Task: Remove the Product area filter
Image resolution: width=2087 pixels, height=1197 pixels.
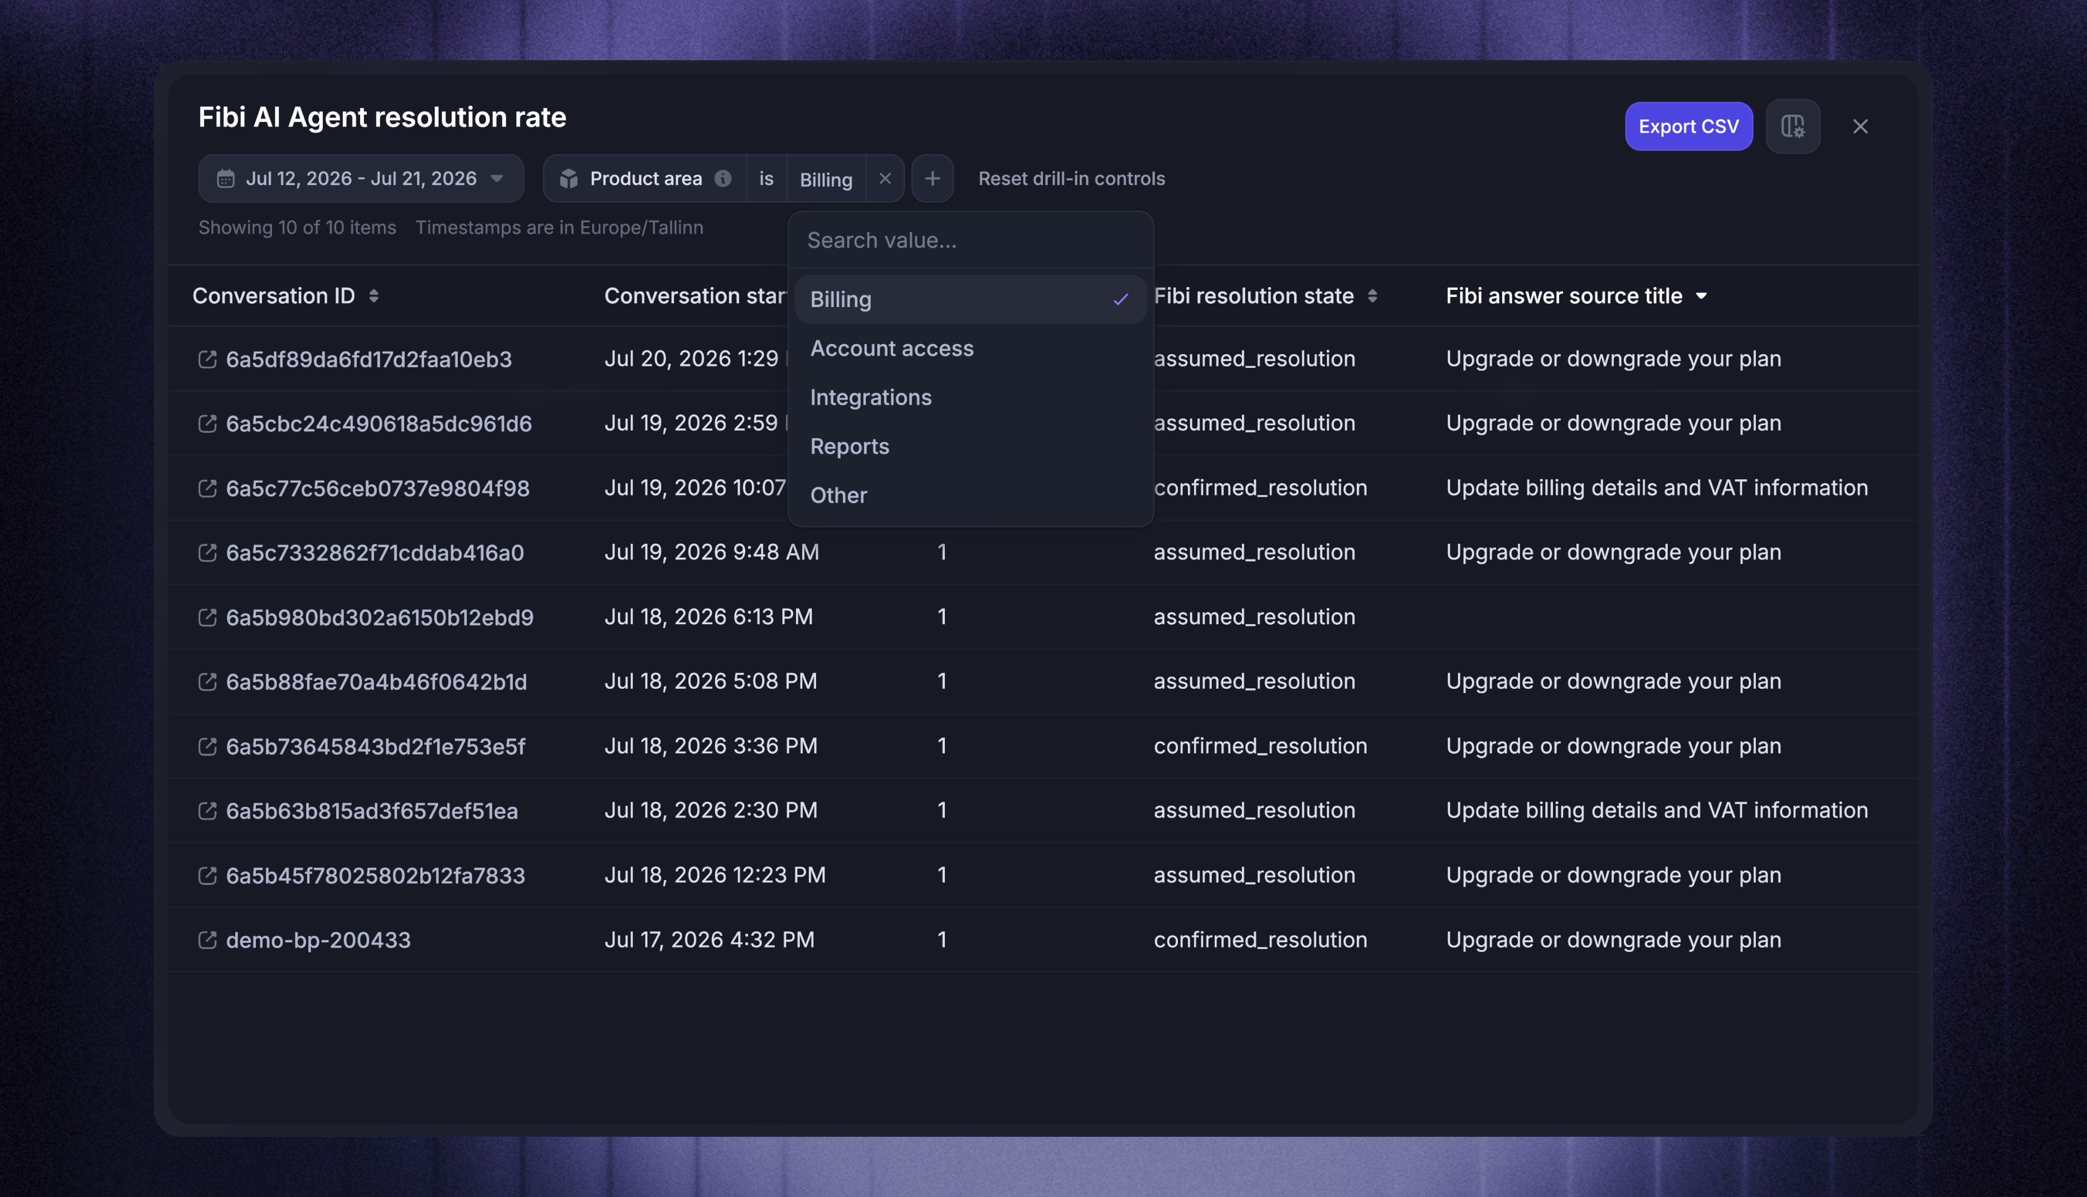Action: point(885,178)
